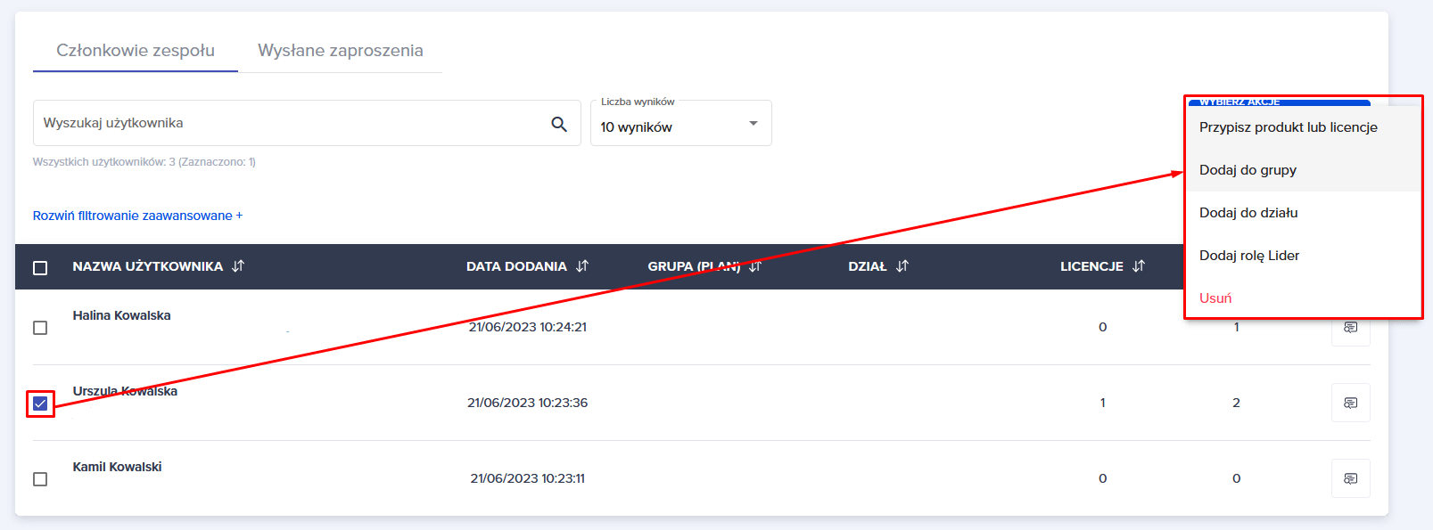Switch to Wysłane zaproszenia tab

point(340,51)
